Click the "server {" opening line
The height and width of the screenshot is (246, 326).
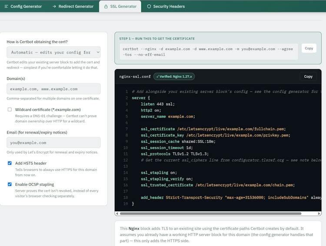(x=141, y=98)
